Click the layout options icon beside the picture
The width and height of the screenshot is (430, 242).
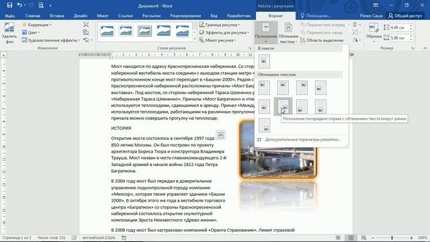coord(220,135)
